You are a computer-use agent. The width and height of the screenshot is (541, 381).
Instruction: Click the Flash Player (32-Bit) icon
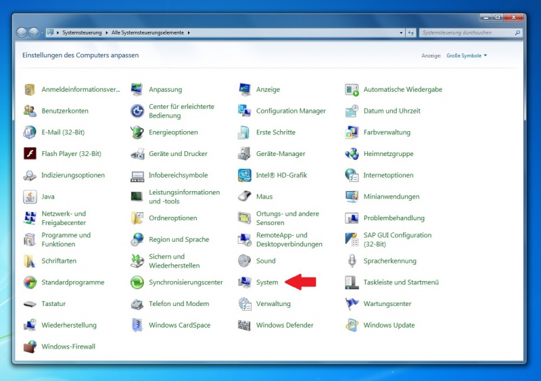30,154
